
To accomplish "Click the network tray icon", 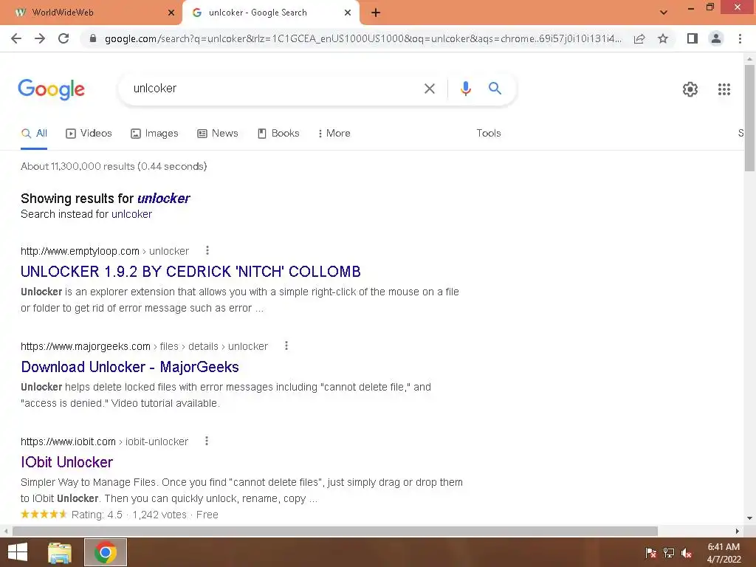I will 669,553.
